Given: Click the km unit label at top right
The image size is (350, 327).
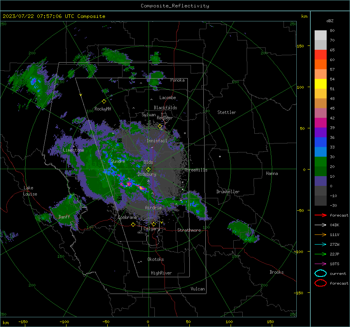Looking at the screenshot, I should click(x=304, y=16).
